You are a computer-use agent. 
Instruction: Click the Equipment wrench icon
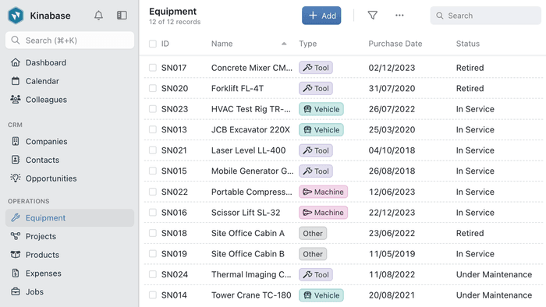point(16,217)
